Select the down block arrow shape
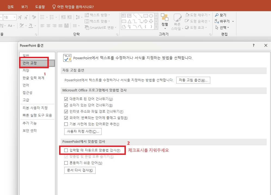This screenshot has width=271, height=195. [151, 21]
